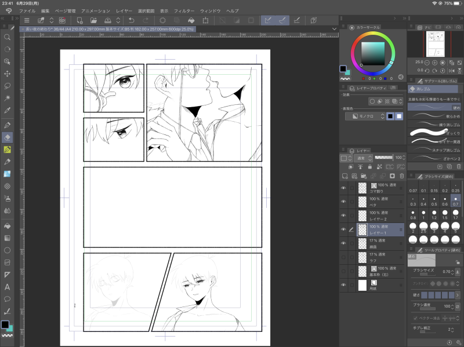Select 軟らかめ eraser sub tool
The width and height of the screenshot is (464, 347).
click(x=434, y=116)
